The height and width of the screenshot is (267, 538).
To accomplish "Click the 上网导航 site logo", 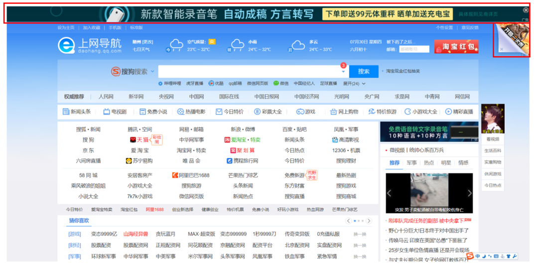I will click(x=90, y=46).
